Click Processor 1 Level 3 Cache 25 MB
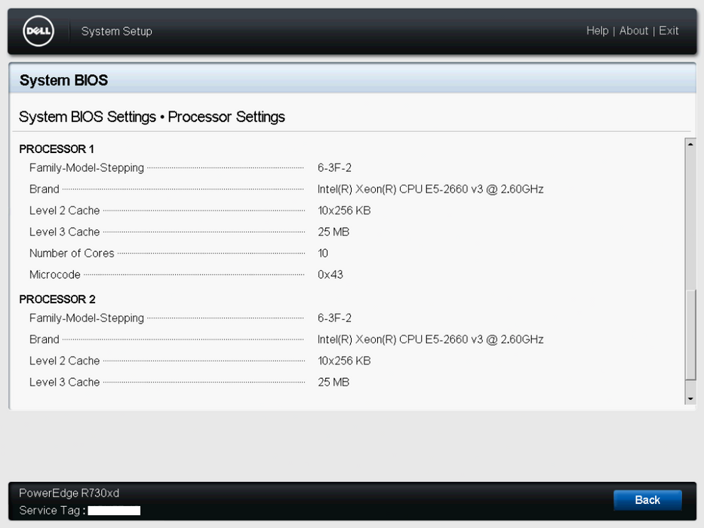This screenshot has height=528, width=704. click(334, 232)
